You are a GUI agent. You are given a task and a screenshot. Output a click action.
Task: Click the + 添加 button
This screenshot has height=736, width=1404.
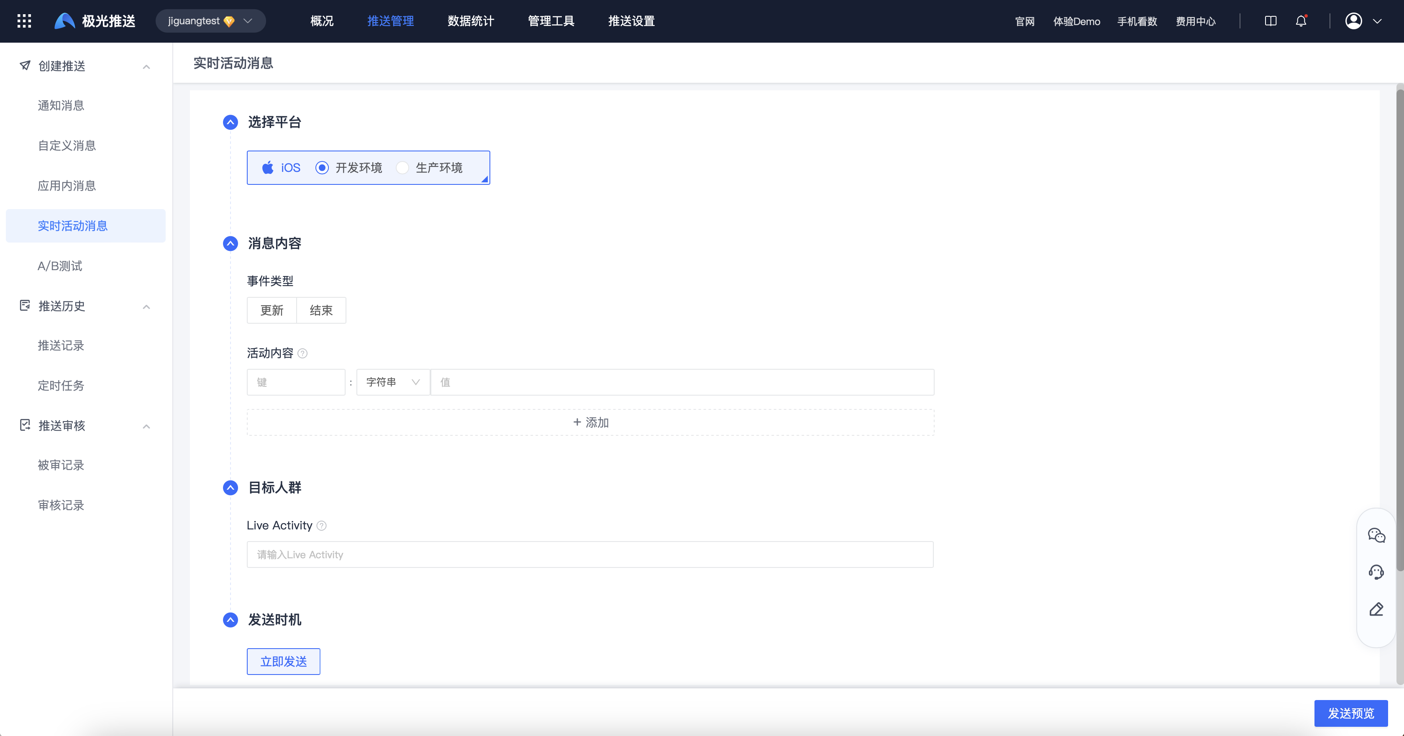(x=590, y=423)
